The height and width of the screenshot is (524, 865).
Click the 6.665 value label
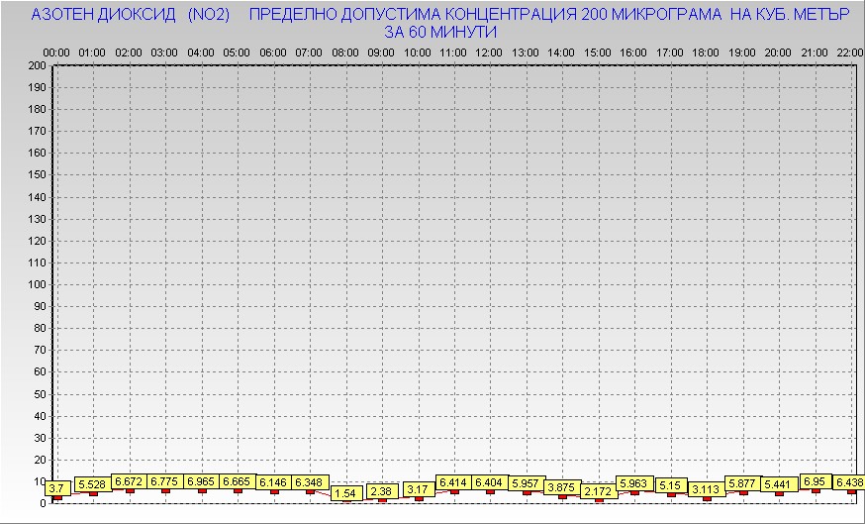tap(238, 481)
